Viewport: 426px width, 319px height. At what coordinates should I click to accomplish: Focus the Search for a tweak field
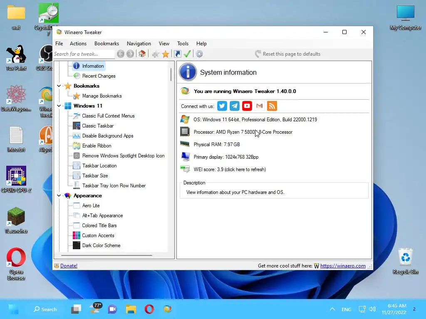[x=84, y=54]
